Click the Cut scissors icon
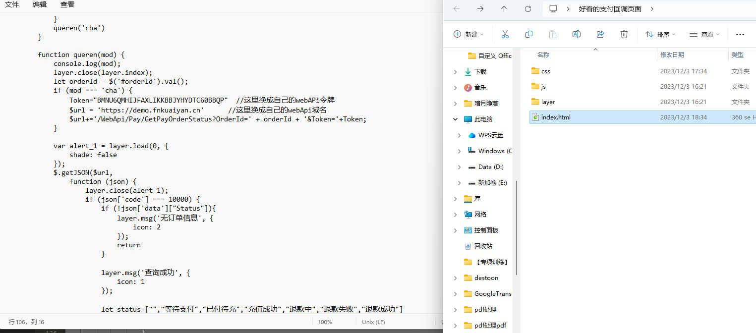Image resolution: width=756 pixels, height=333 pixels. coord(505,34)
